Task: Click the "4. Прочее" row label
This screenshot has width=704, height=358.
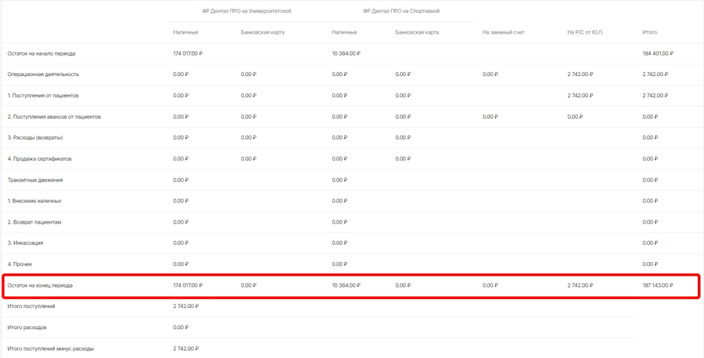Action: [20, 264]
